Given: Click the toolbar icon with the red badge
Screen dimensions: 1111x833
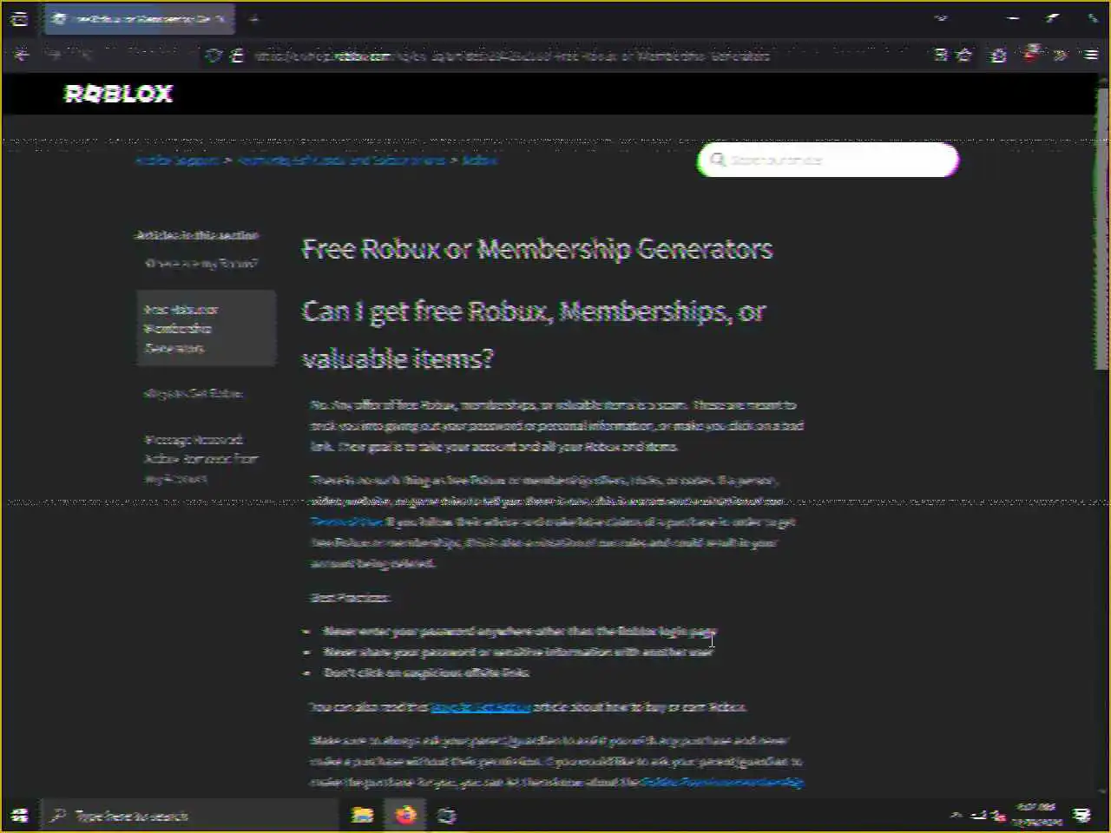Looking at the screenshot, I should (x=1030, y=54).
